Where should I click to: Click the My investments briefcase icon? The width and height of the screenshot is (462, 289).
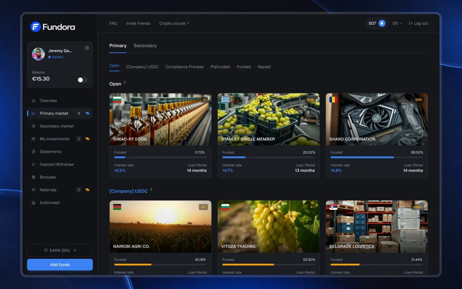point(33,139)
